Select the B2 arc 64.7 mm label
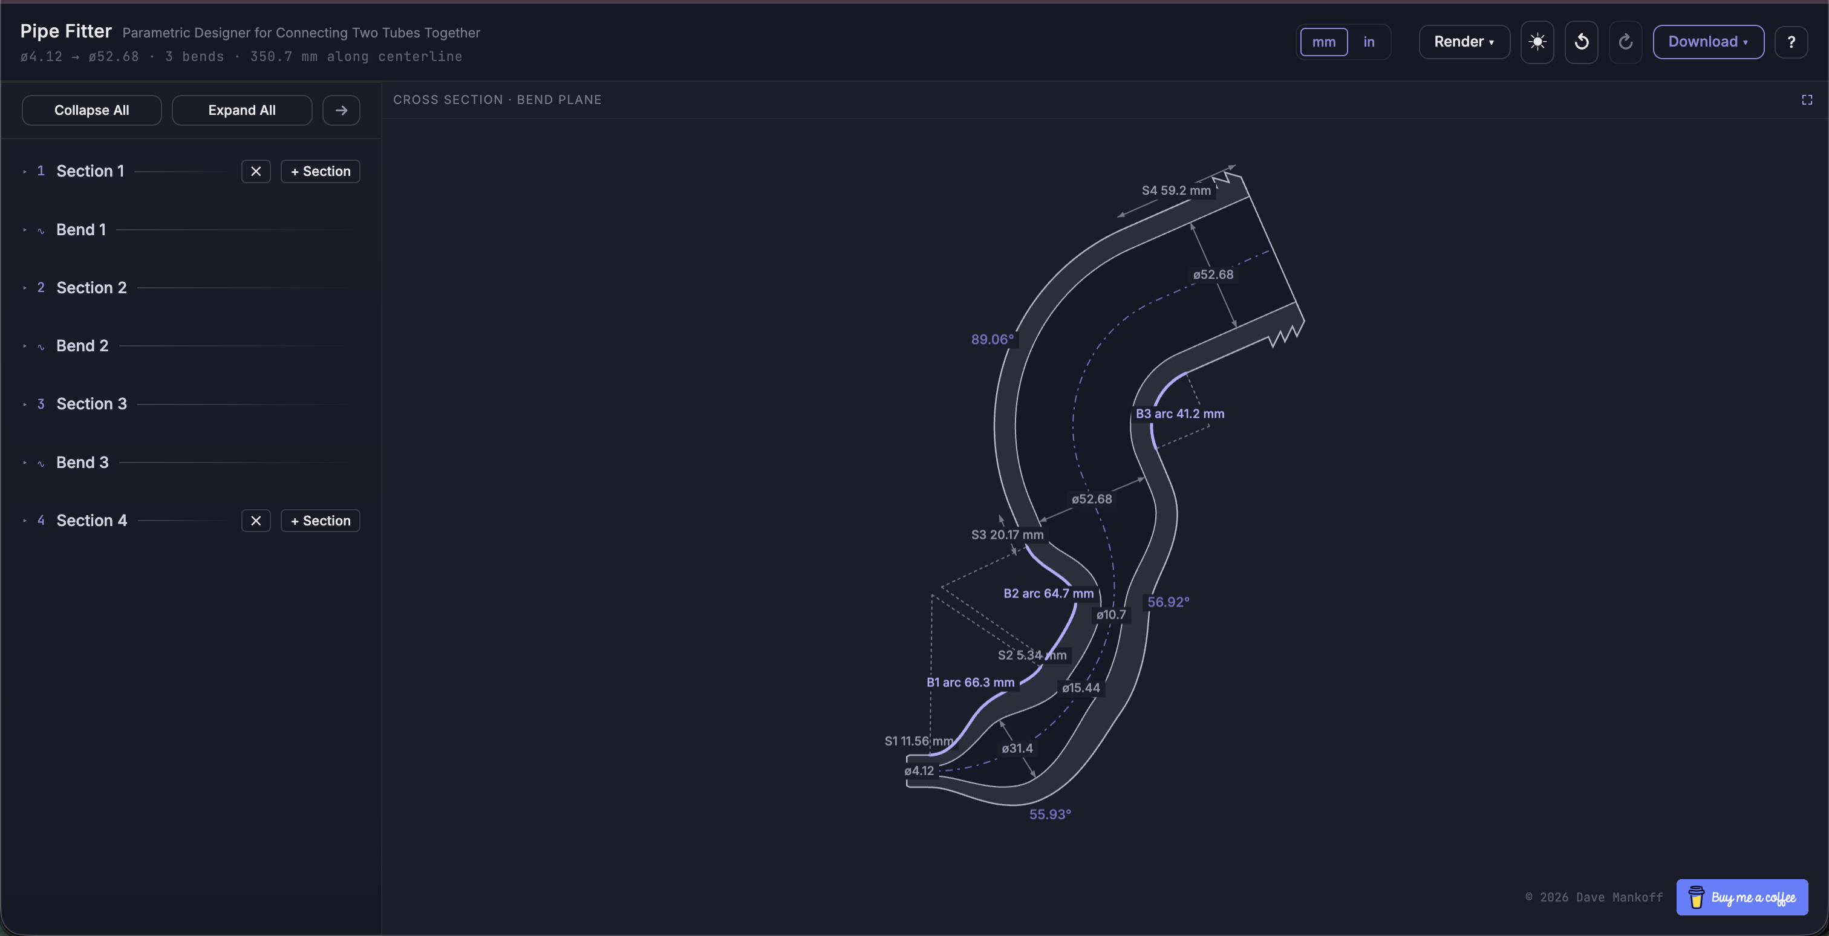The width and height of the screenshot is (1829, 936). [1048, 593]
